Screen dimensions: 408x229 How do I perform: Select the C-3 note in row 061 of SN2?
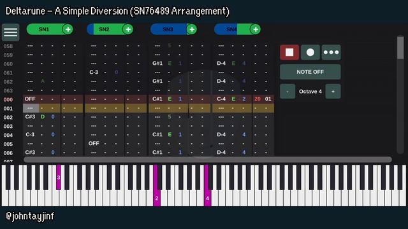coord(94,72)
